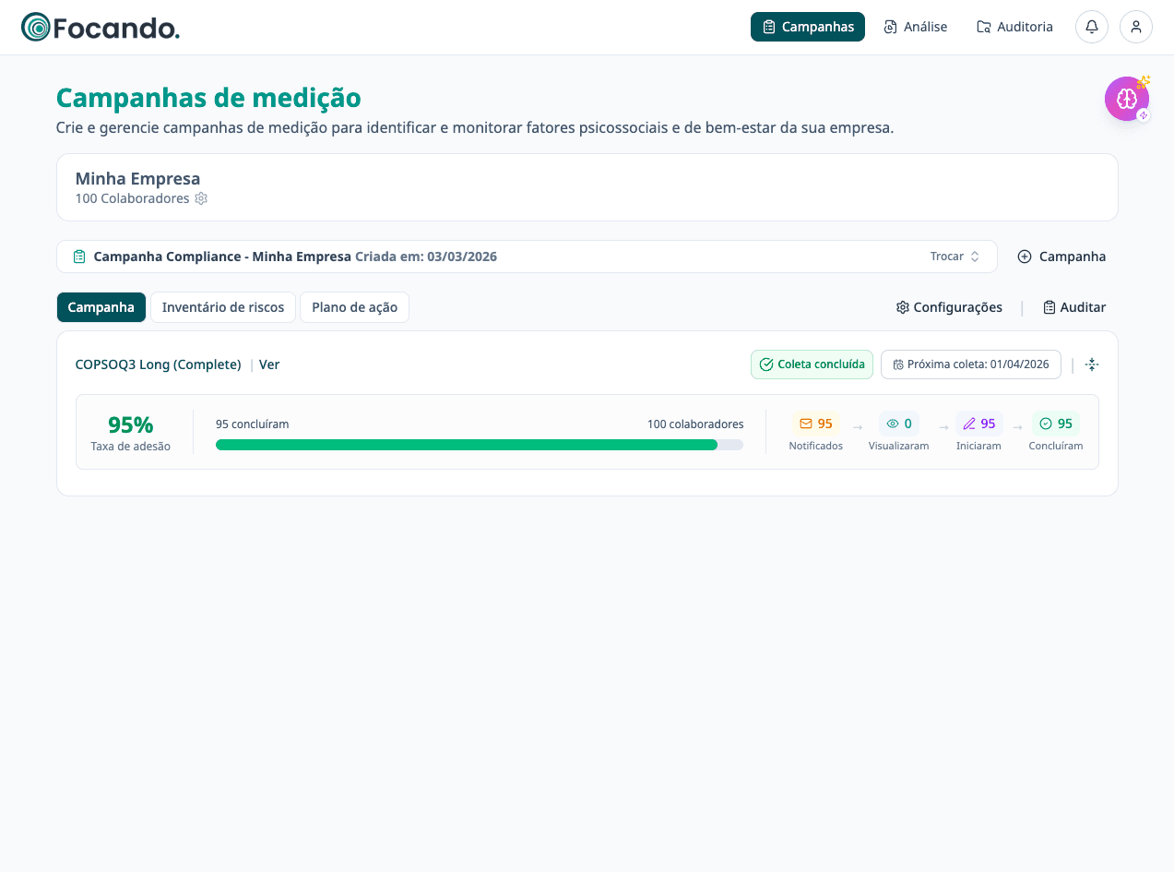Toggle the Coleta concluída status badge
1174x872 pixels.
click(812, 364)
